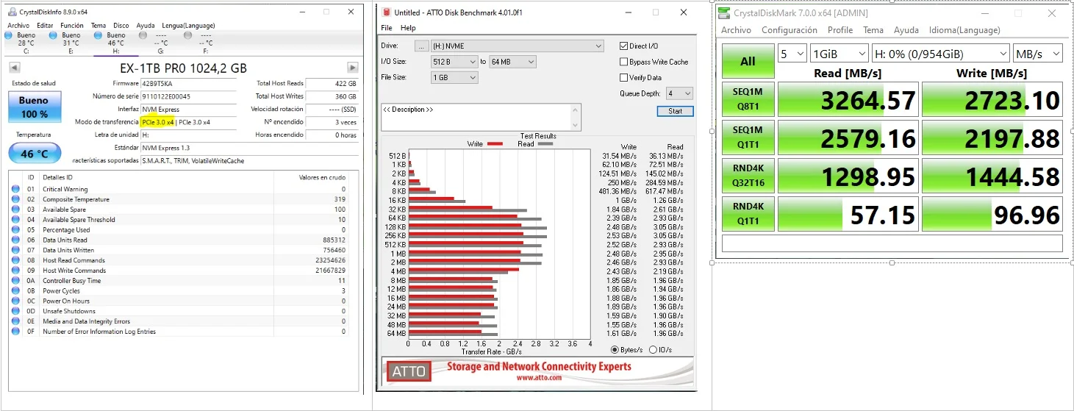Viewport: 1074px width, 411px height.
Task: Open the Profile menu in CrystalDiskMark
Action: [840, 30]
